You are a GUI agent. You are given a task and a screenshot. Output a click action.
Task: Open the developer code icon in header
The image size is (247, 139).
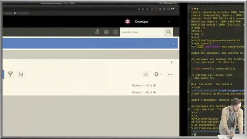(x=115, y=32)
